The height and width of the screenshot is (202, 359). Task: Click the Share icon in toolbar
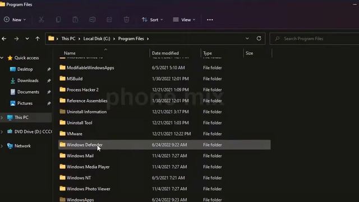click(109, 20)
